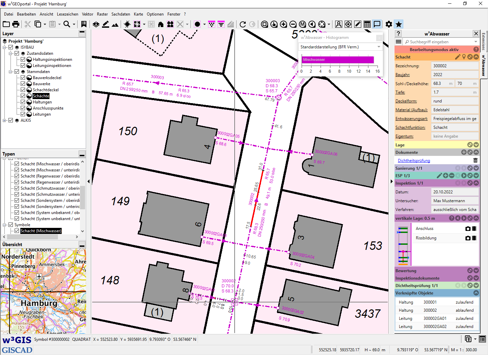Click the Eigentum label link
The height and width of the screenshot is (355, 488).
[x=404, y=136]
